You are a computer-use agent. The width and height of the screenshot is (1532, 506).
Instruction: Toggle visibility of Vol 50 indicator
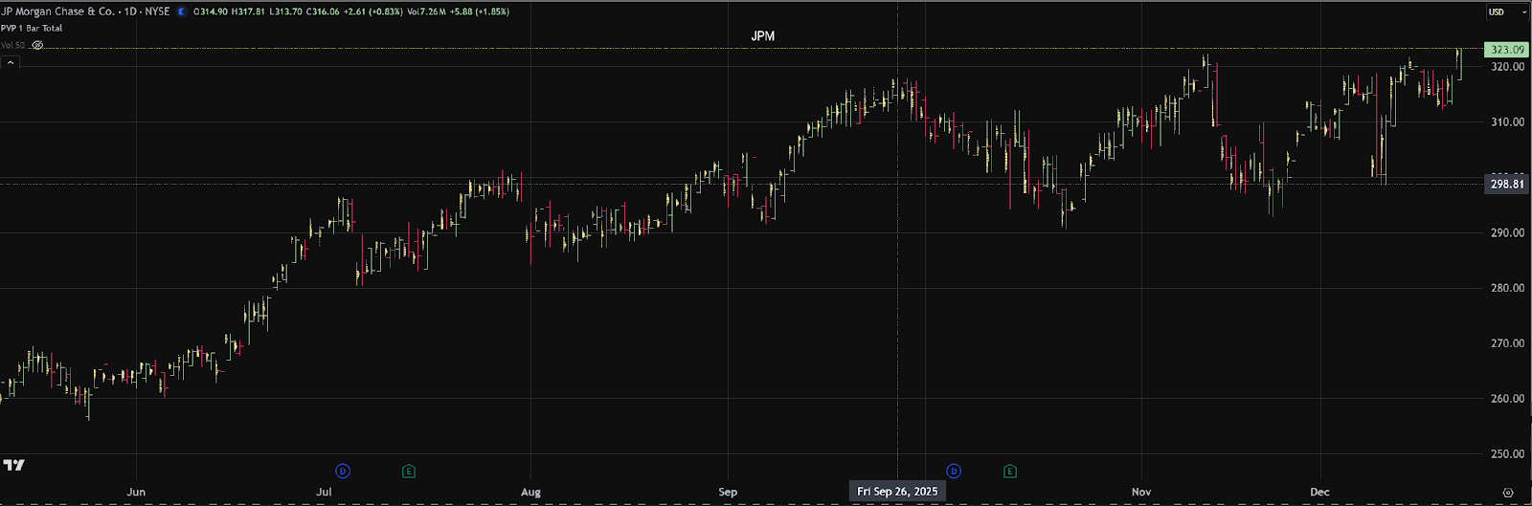[x=37, y=45]
